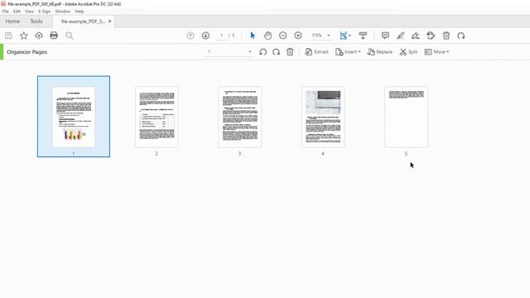Viewport: 530px width, 298px height.
Task: Click the zoom percentage field
Action: [x=317, y=36]
